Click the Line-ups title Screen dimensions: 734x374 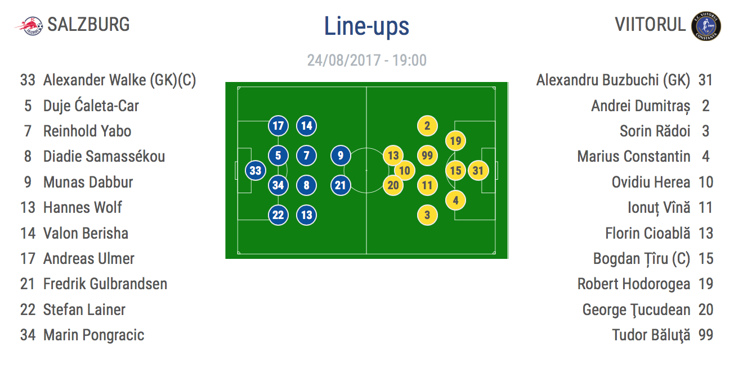tap(366, 26)
